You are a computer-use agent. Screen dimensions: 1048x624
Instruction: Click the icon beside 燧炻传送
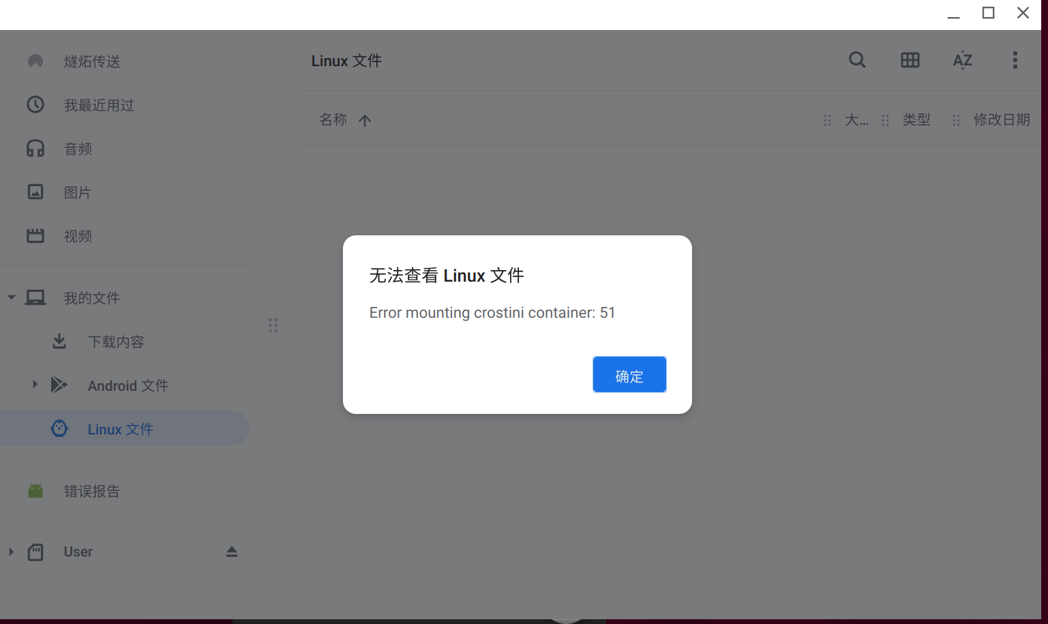click(35, 61)
